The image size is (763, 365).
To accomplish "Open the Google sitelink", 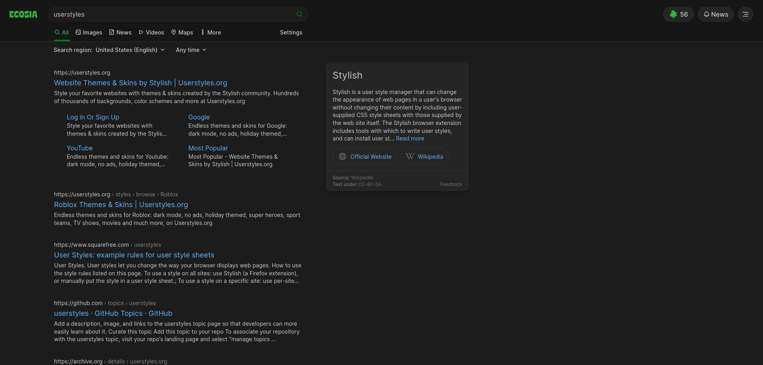I will click(199, 117).
